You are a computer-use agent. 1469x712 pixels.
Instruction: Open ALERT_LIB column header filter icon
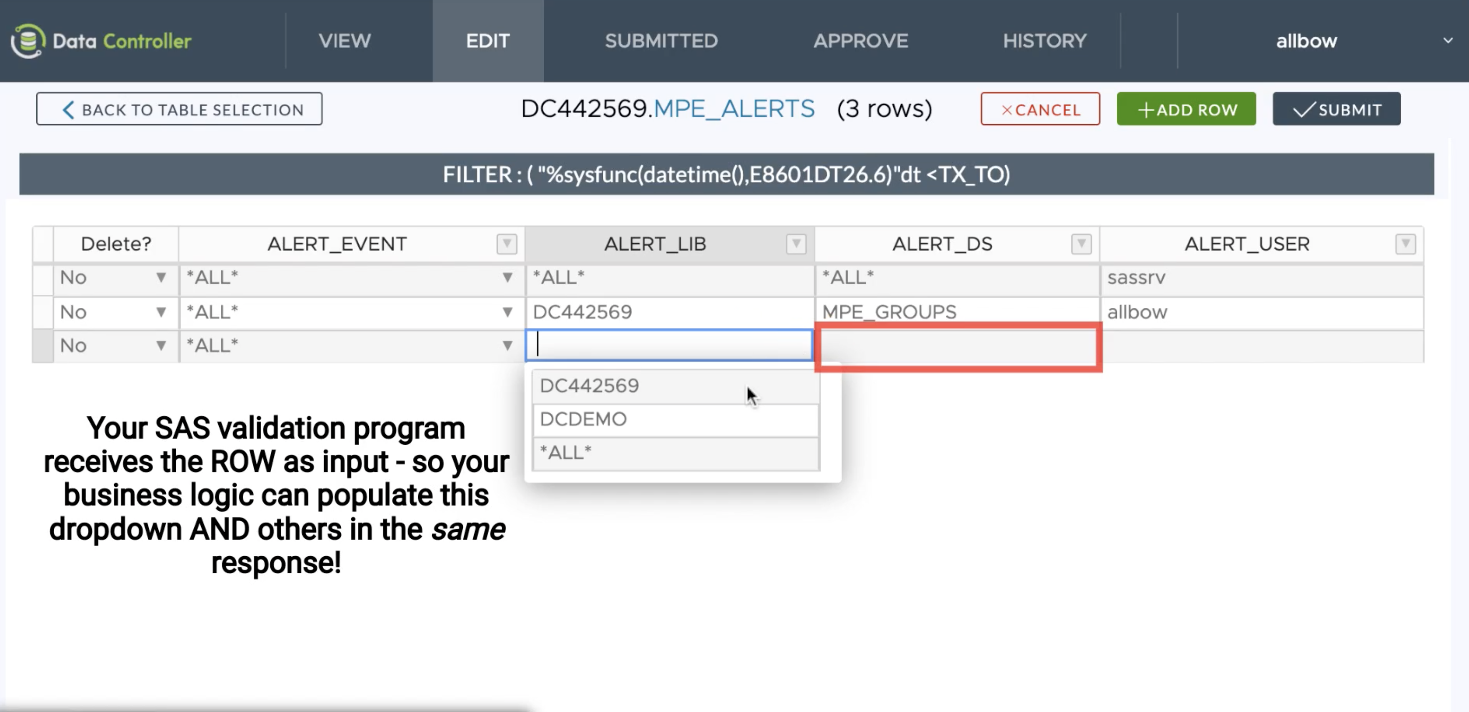pyautogui.click(x=795, y=244)
